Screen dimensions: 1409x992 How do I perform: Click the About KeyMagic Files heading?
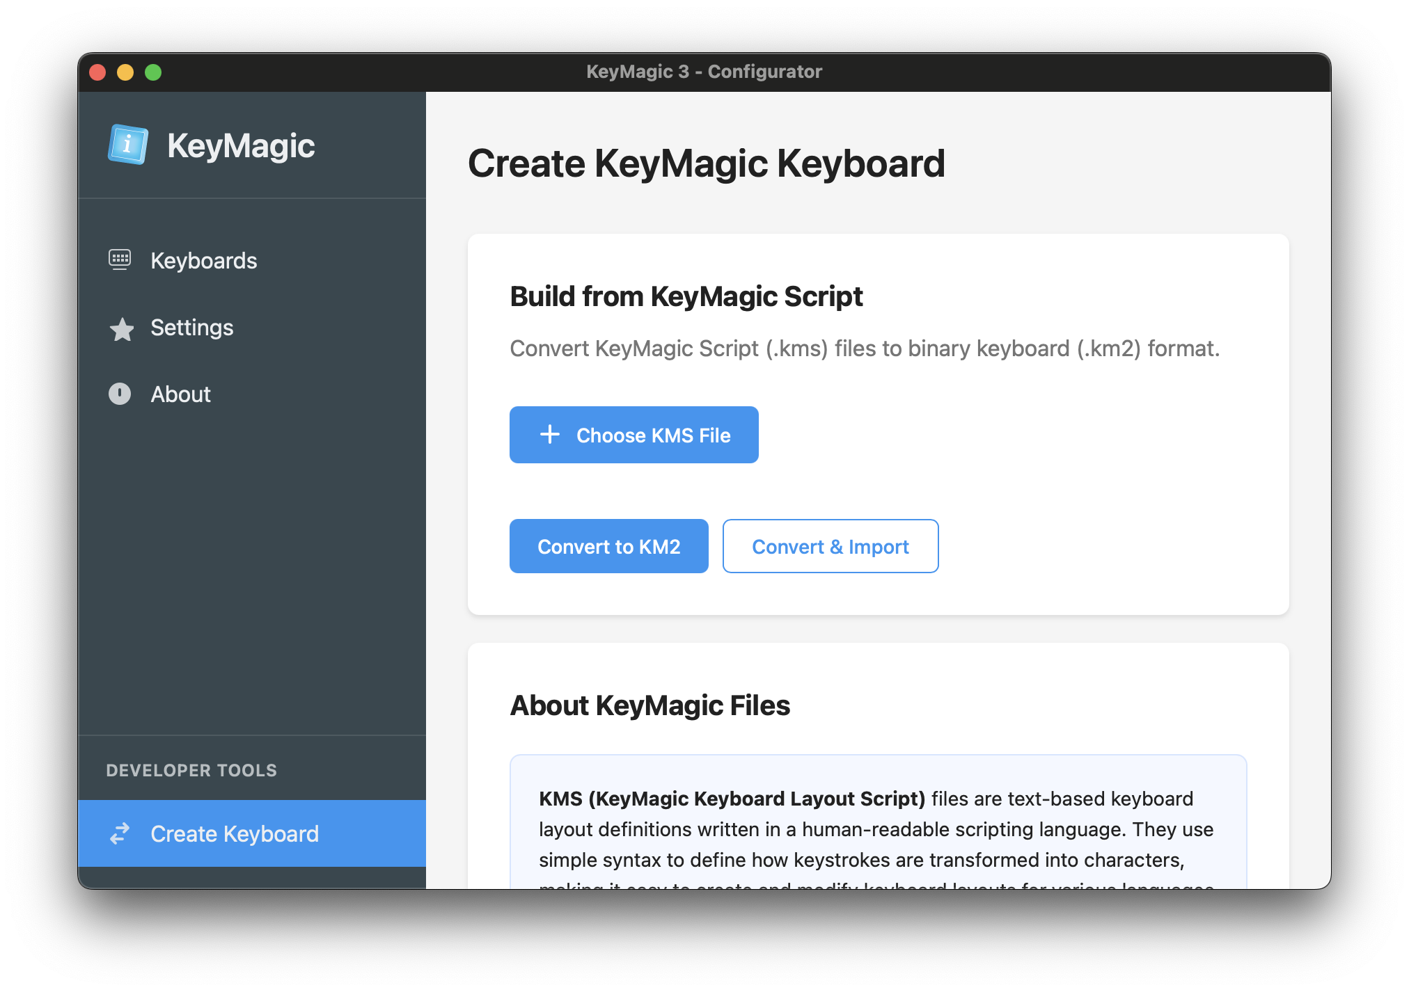(650, 705)
